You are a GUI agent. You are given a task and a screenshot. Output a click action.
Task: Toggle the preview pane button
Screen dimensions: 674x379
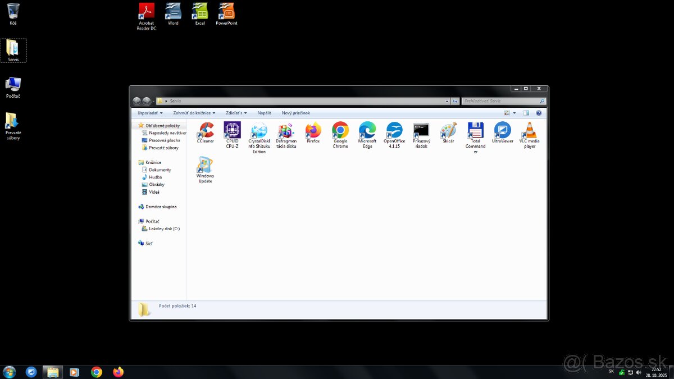click(526, 113)
